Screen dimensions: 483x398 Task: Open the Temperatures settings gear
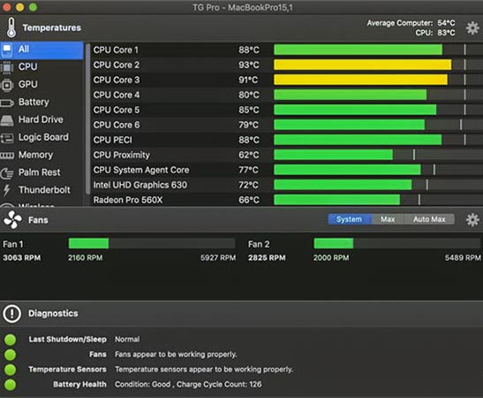[x=472, y=28]
